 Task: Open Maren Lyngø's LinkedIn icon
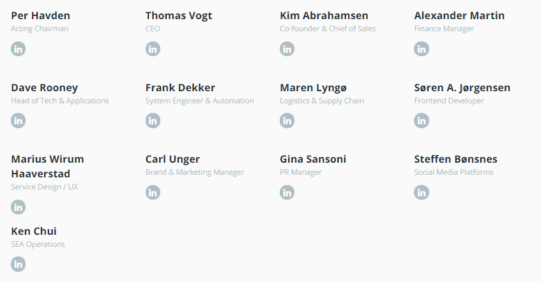(287, 121)
